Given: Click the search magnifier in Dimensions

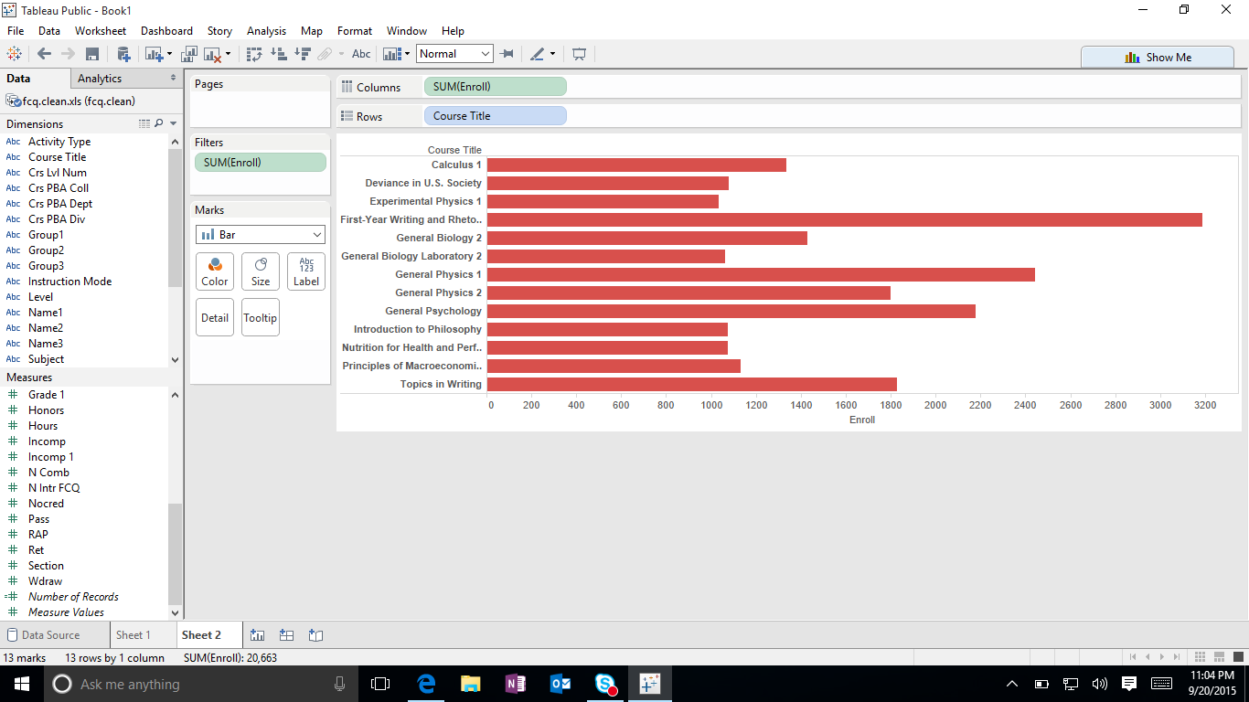Looking at the screenshot, I should coord(159,123).
